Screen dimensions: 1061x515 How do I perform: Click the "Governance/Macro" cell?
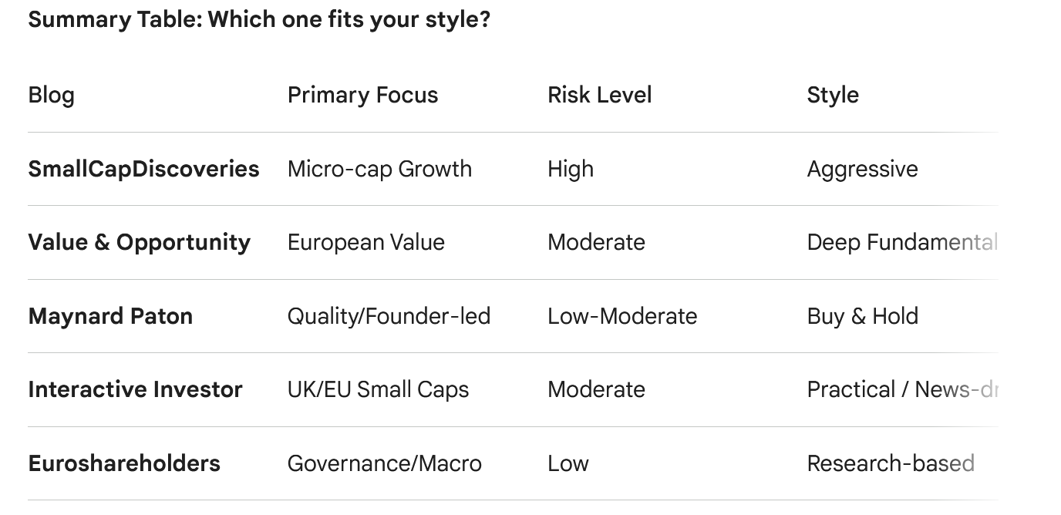(x=384, y=463)
